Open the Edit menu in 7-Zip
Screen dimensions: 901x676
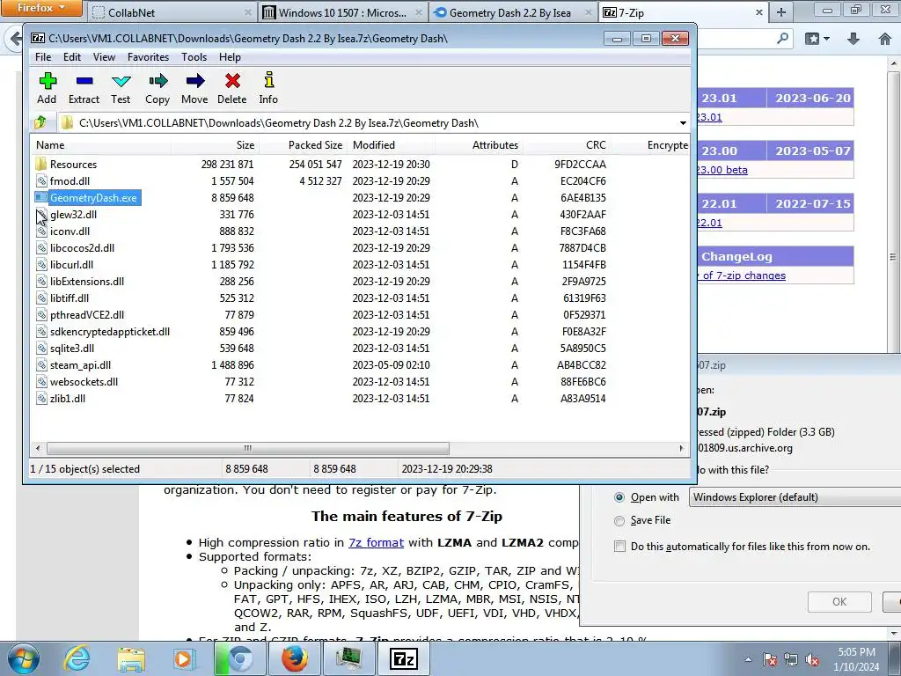tap(72, 57)
